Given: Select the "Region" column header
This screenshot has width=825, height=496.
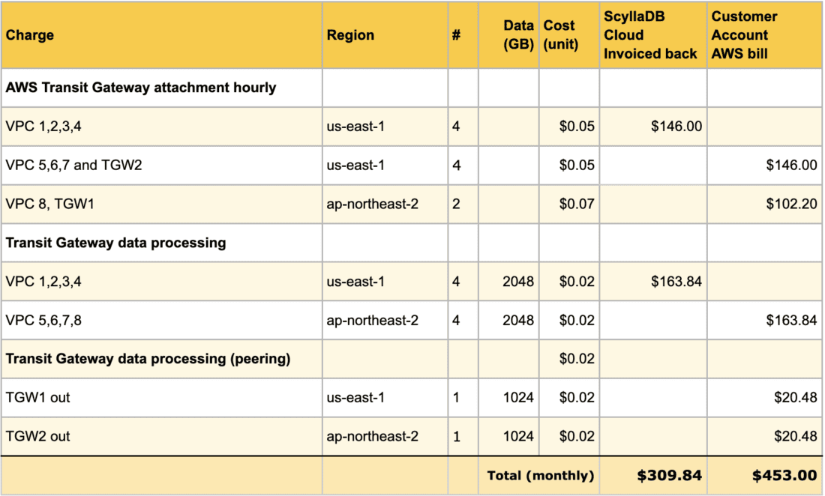Looking at the screenshot, I should [x=385, y=35].
